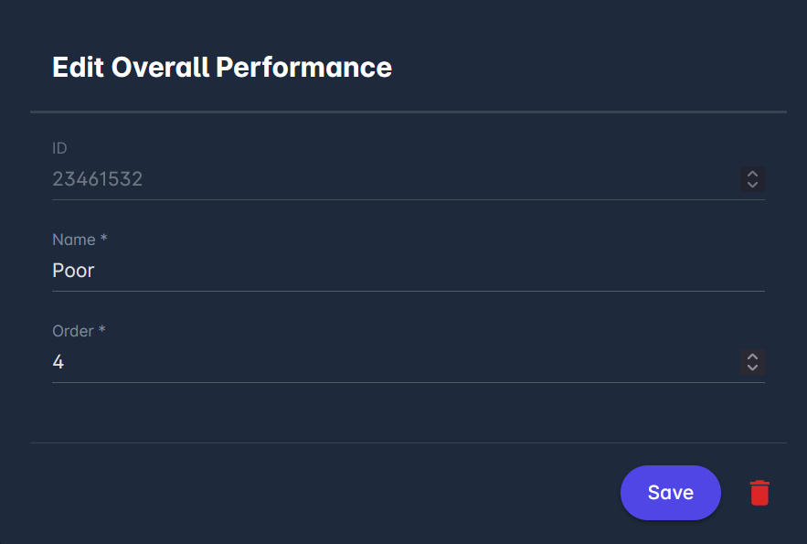This screenshot has height=544, width=807.
Task: Click the ID field's up arrow
Action: click(752, 174)
